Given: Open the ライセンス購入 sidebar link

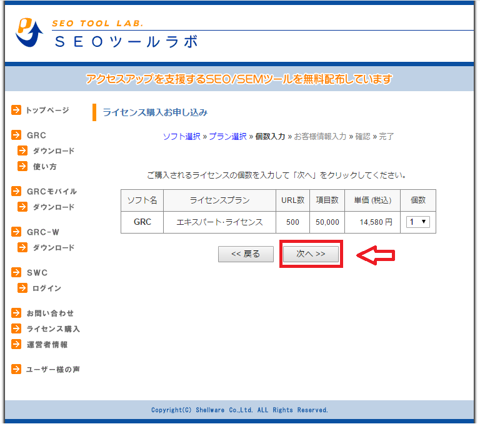Looking at the screenshot, I should pyautogui.click(x=53, y=328).
